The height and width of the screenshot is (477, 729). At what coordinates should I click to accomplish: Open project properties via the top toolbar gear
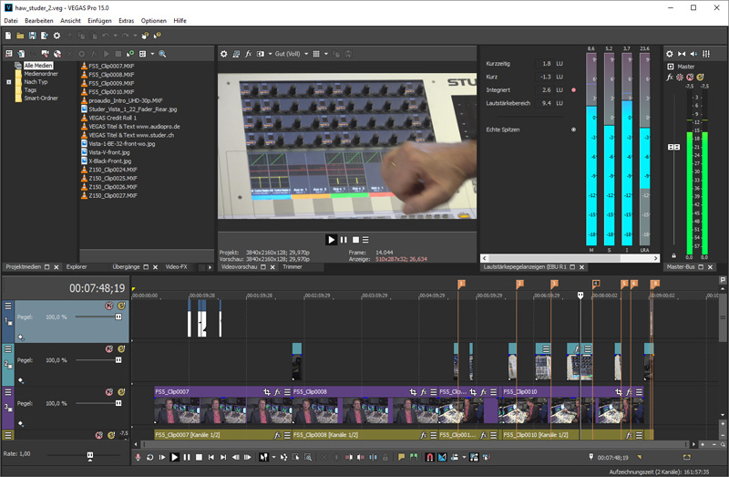[56, 35]
